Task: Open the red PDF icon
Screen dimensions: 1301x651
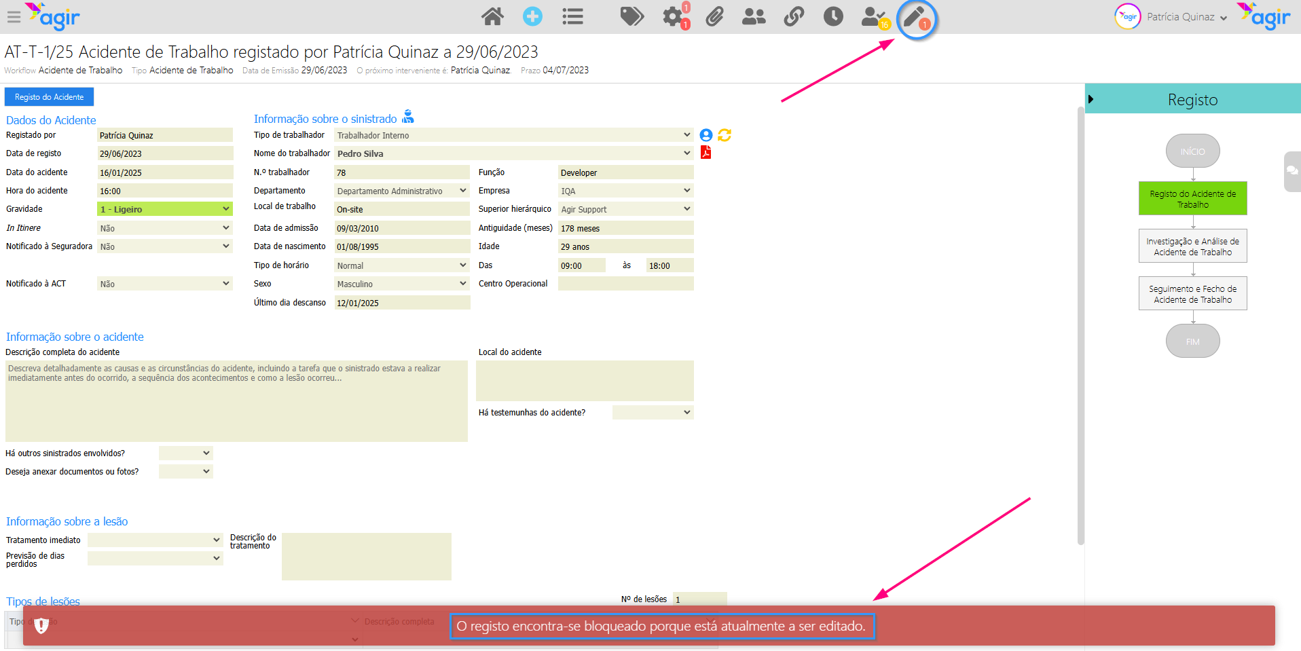Action: [706, 152]
